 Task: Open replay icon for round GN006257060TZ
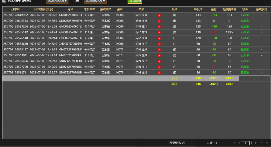point(159,27)
